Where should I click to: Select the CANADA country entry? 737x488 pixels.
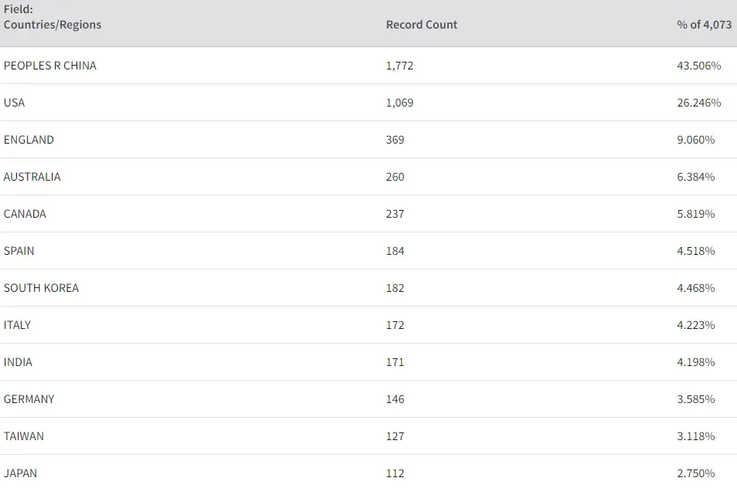25,214
